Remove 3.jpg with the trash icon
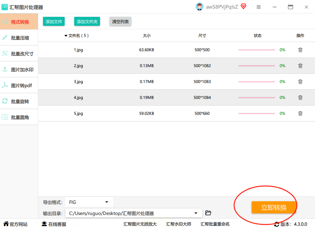315x228 pixels. pos(300,82)
